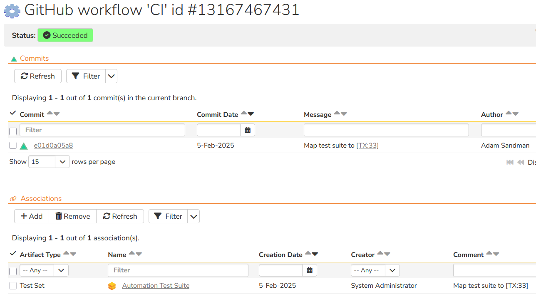This screenshot has width=536, height=294.
Task: Sort Artifact Type column ascending
Action: (x=66, y=253)
